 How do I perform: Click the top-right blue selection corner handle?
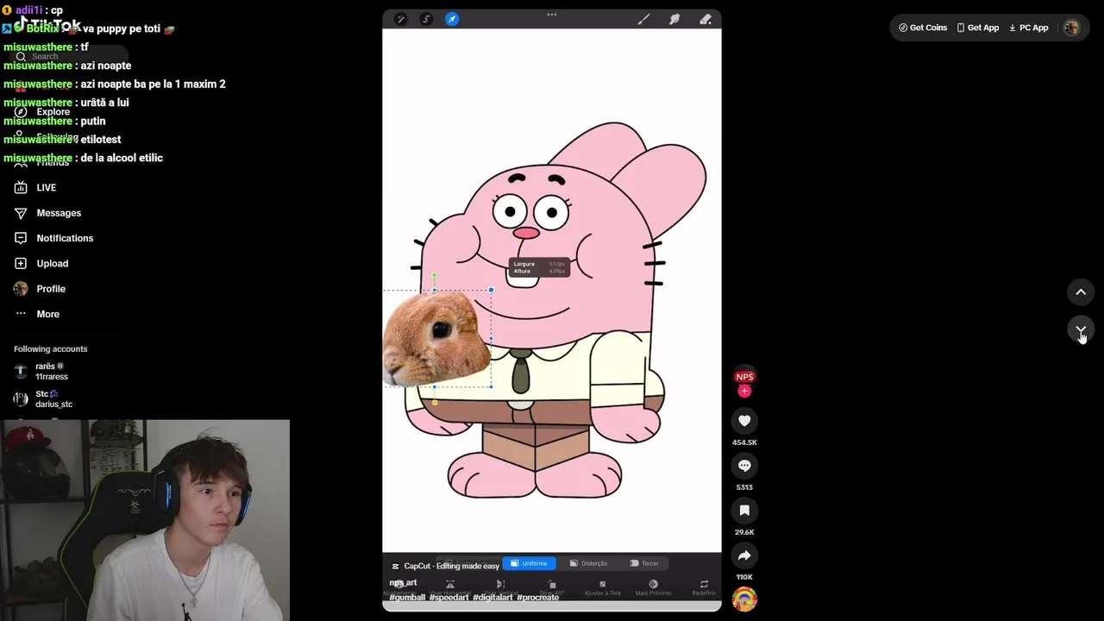pos(491,290)
